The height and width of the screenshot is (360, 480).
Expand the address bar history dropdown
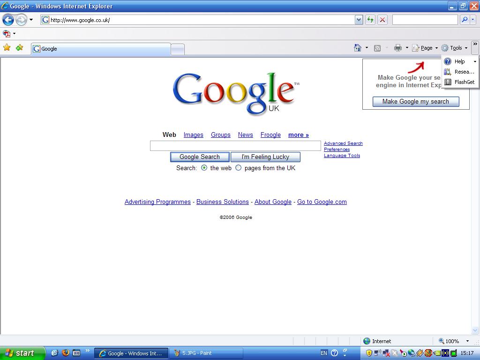click(359, 20)
